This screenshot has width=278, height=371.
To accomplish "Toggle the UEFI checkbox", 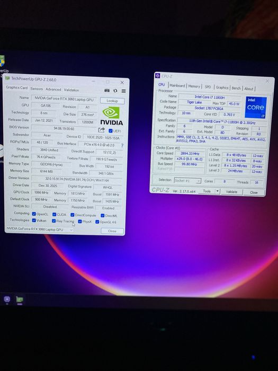I will 110,130.
